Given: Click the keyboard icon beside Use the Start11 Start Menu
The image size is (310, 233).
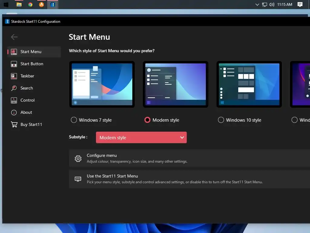Looking at the screenshot, I should pyautogui.click(x=78, y=179).
